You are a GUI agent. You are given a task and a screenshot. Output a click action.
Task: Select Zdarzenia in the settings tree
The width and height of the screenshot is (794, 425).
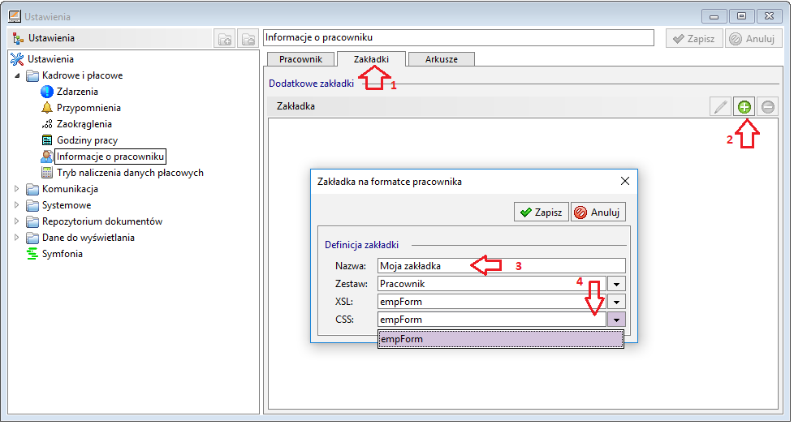(x=77, y=92)
